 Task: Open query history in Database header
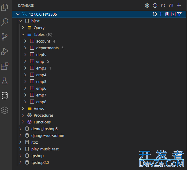[155, 6]
